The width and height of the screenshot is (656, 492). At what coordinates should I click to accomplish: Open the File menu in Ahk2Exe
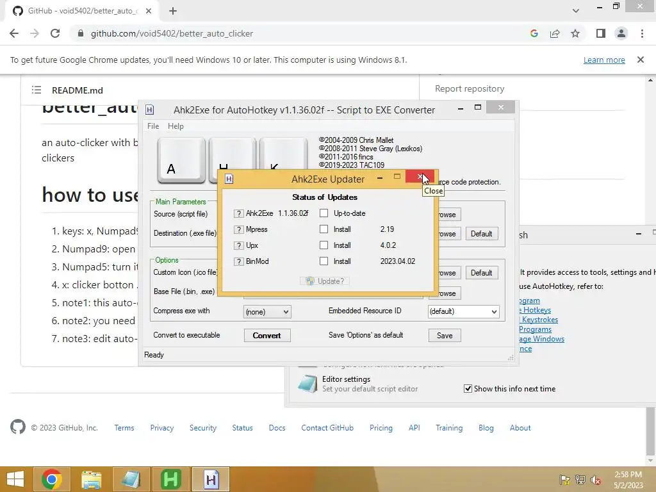[x=153, y=126]
